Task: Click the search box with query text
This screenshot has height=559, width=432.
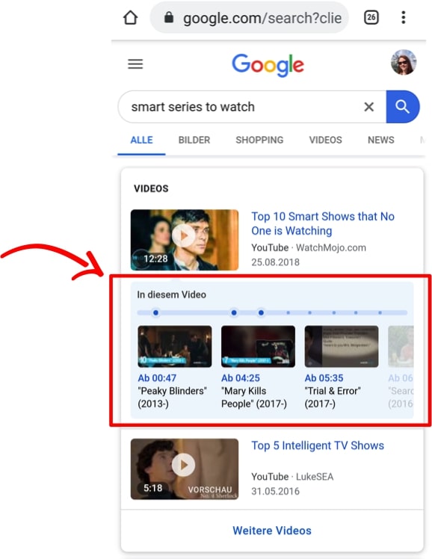Action: click(252, 107)
